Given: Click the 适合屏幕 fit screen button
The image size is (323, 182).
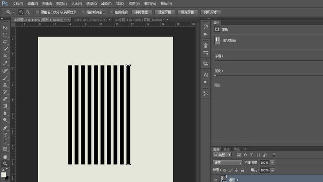Looking at the screenshot, I should click(x=164, y=12).
